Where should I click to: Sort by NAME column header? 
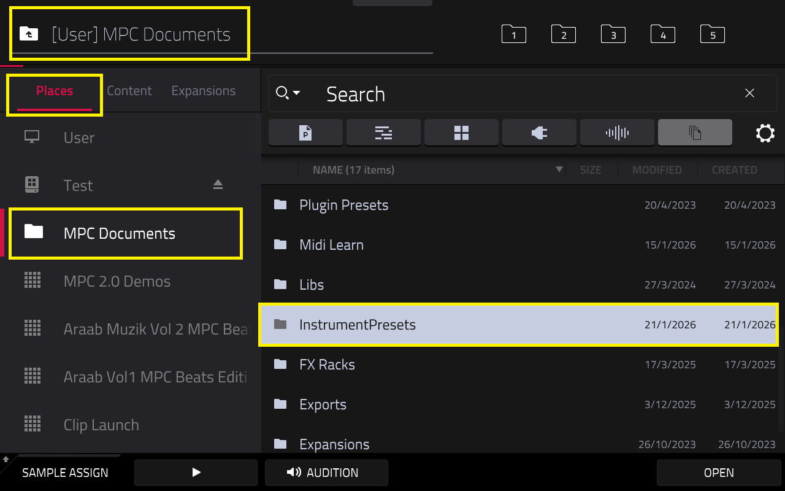click(x=353, y=169)
